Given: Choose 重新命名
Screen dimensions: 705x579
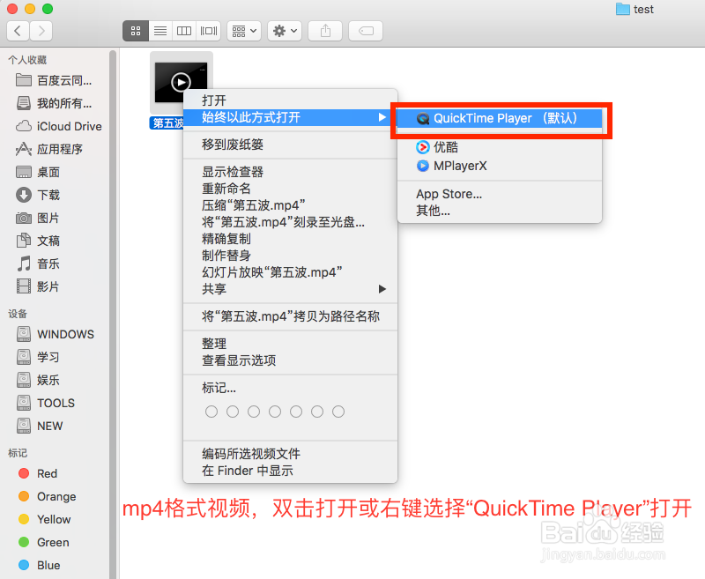Looking at the screenshot, I should 291,189.
